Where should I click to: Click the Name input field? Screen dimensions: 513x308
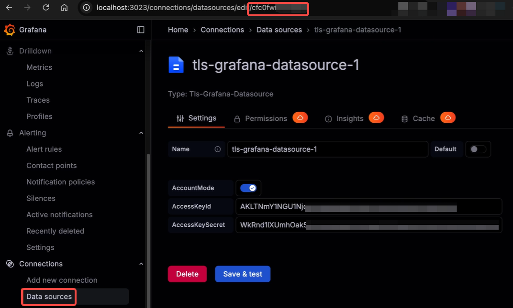(328, 149)
